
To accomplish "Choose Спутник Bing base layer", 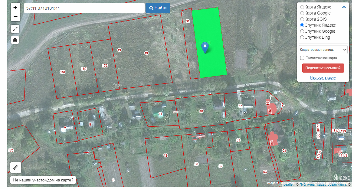I will pos(302,37).
